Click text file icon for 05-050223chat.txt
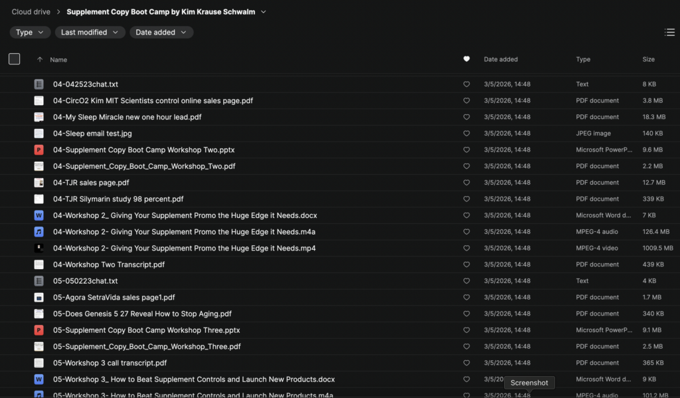Screen dimensions: 680x398 click(x=39, y=281)
